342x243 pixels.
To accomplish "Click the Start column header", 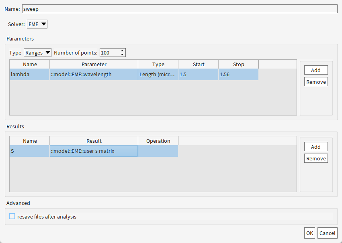I will click(198, 65).
